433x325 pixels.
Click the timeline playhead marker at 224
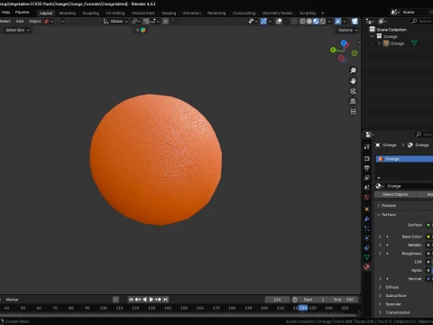click(303, 308)
